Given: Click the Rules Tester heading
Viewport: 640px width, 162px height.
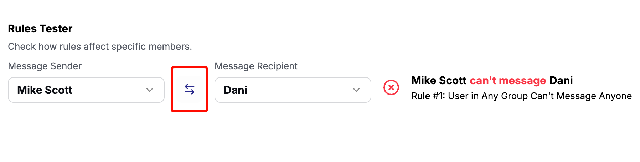Looking at the screenshot, I should click(40, 28).
